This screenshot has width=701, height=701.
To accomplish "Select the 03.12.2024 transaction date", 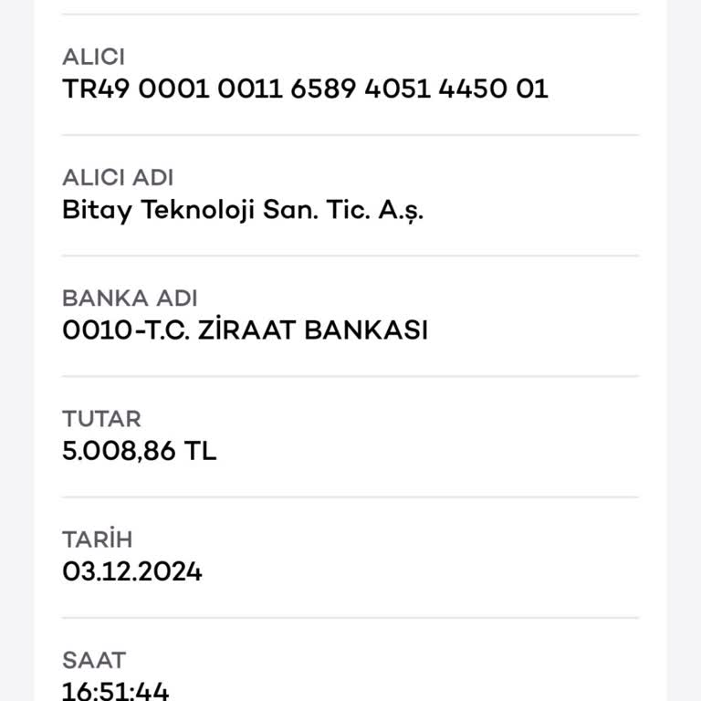I will (x=132, y=572).
